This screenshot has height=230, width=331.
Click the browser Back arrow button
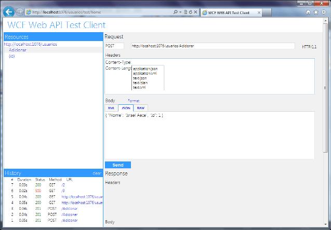(x=9, y=11)
